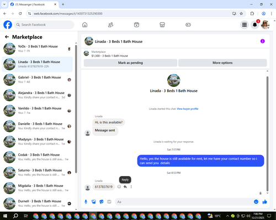The height and width of the screenshot is (220, 276).
Task: React to message 6137837619 with emoji
Action: 119,187
